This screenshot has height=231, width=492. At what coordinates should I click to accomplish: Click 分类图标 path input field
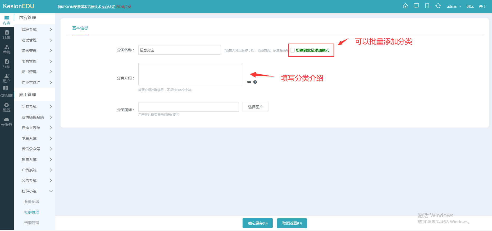tap(189, 107)
